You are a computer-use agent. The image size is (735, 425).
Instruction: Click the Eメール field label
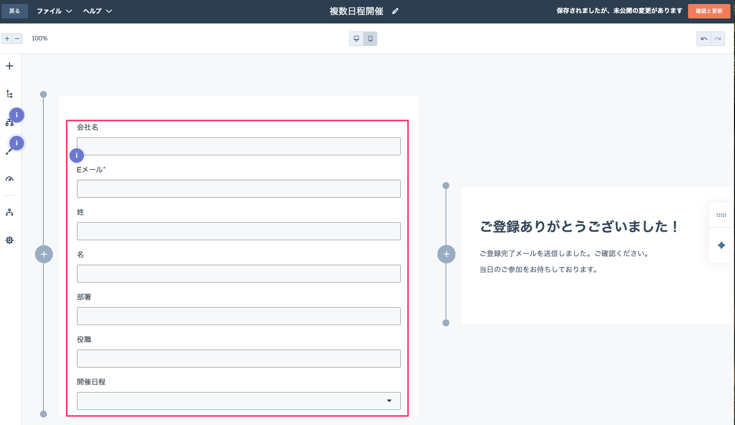(x=91, y=170)
